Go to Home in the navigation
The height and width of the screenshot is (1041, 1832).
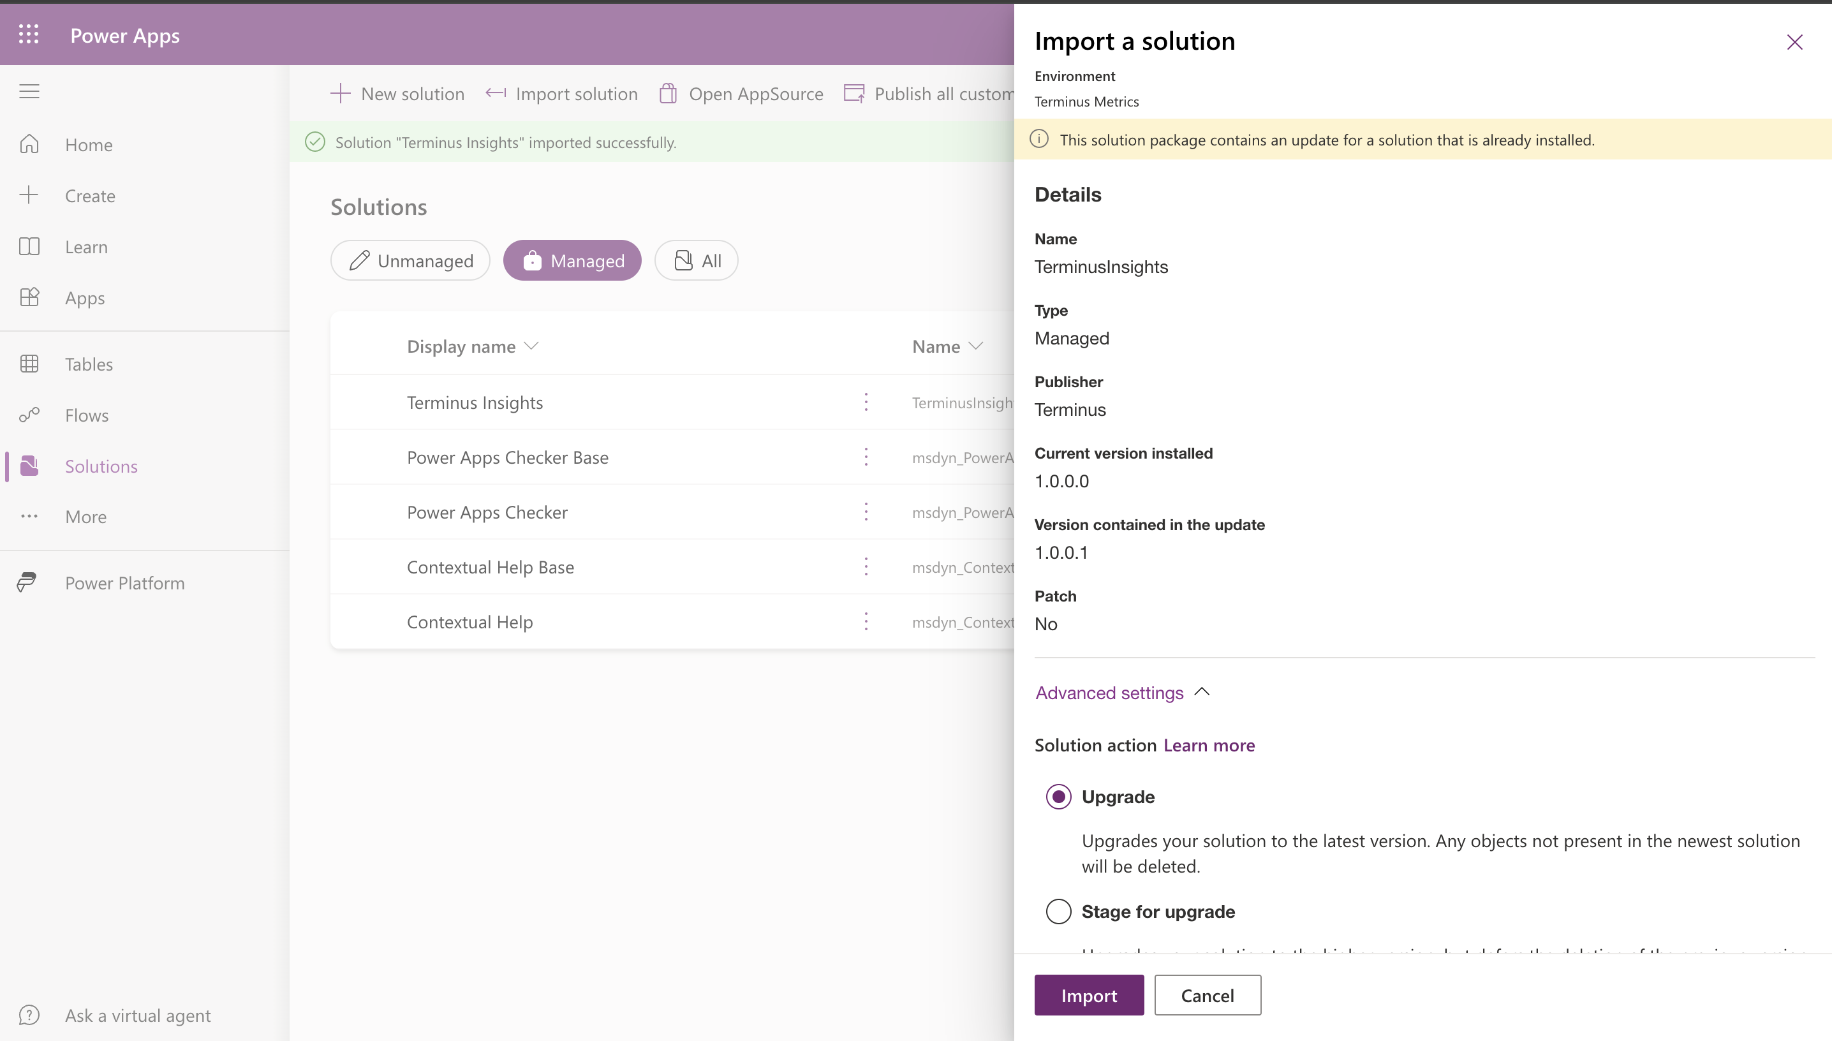pos(89,144)
